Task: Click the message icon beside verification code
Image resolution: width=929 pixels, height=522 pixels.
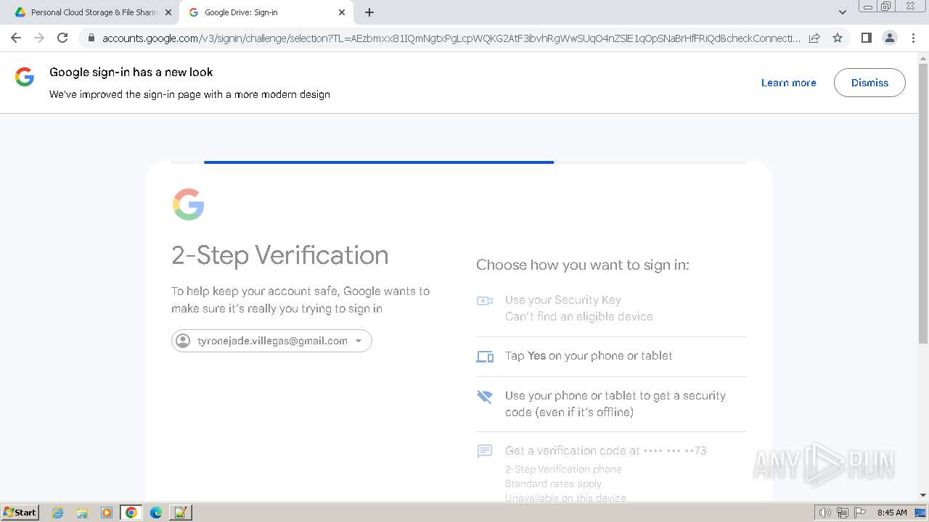Action: pos(485,451)
